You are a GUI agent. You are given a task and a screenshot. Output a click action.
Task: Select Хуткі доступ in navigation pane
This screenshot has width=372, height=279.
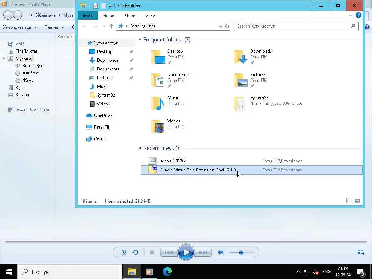[106, 43]
